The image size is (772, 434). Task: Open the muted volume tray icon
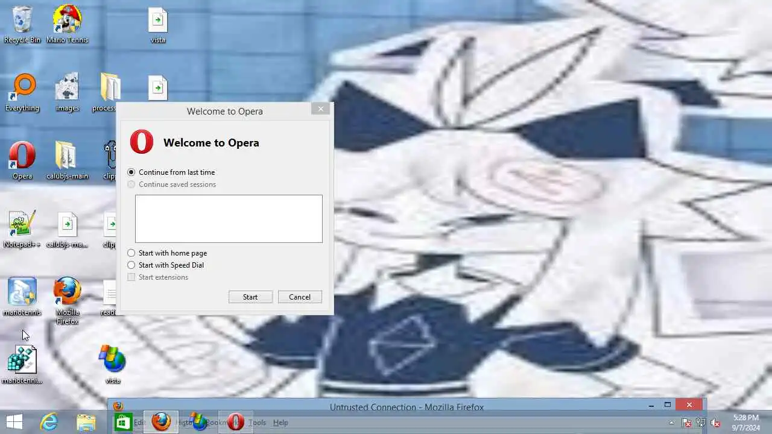[715, 423]
